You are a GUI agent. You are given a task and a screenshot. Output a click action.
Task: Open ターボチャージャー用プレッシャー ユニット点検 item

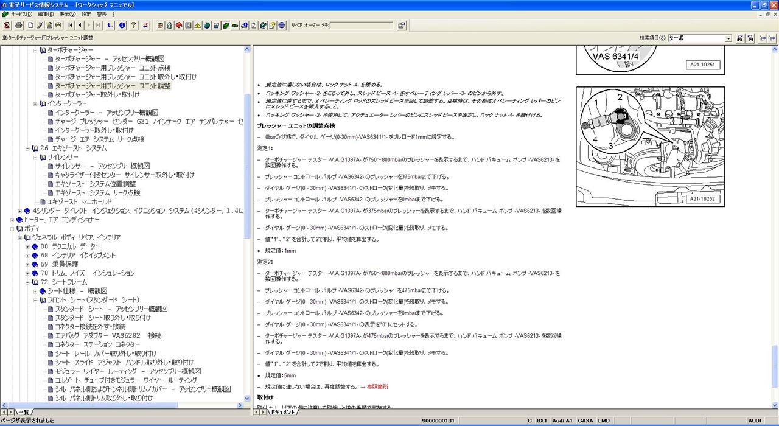[x=113, y=68]
